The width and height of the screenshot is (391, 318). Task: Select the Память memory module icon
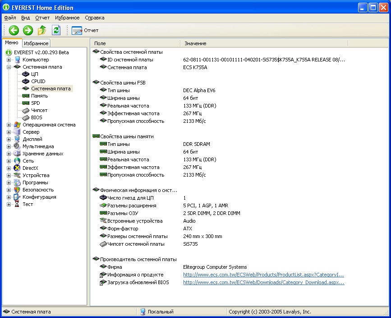point(25,96)
